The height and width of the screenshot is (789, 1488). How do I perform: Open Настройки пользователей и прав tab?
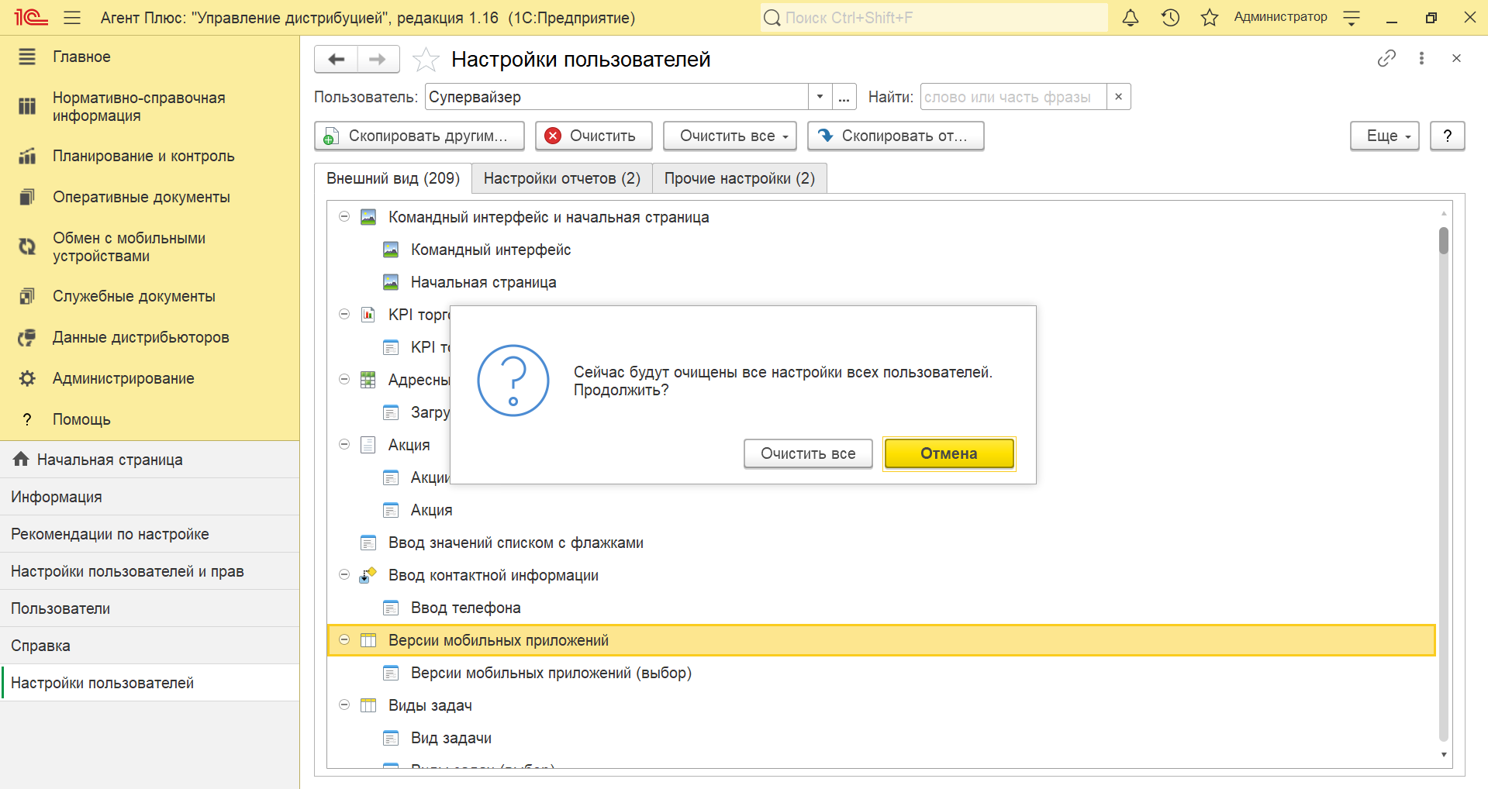tap(150, 571)
